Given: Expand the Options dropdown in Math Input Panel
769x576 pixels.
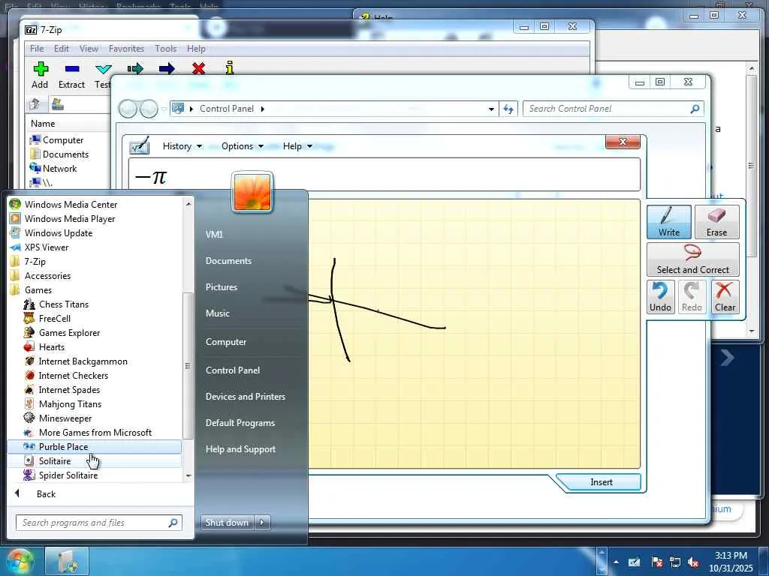Looking at the screenshot, I should pyautogui.click(x=243, y=146).
